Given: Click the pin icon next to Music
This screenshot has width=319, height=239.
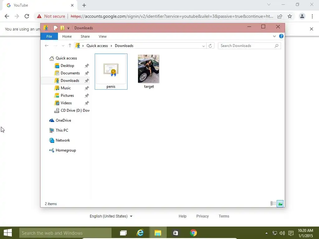Looking at the screenshot, I should pyautogui.click(x=87, y=88).
